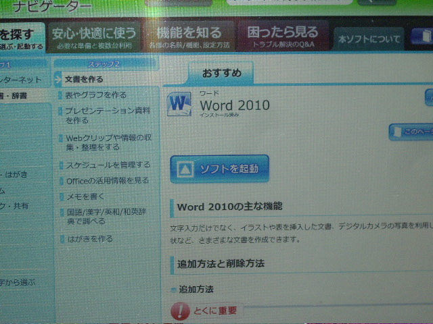This screenshot has height=324, width=433.
Task: Select メモを書く item
Action: (x=85, y=196)
